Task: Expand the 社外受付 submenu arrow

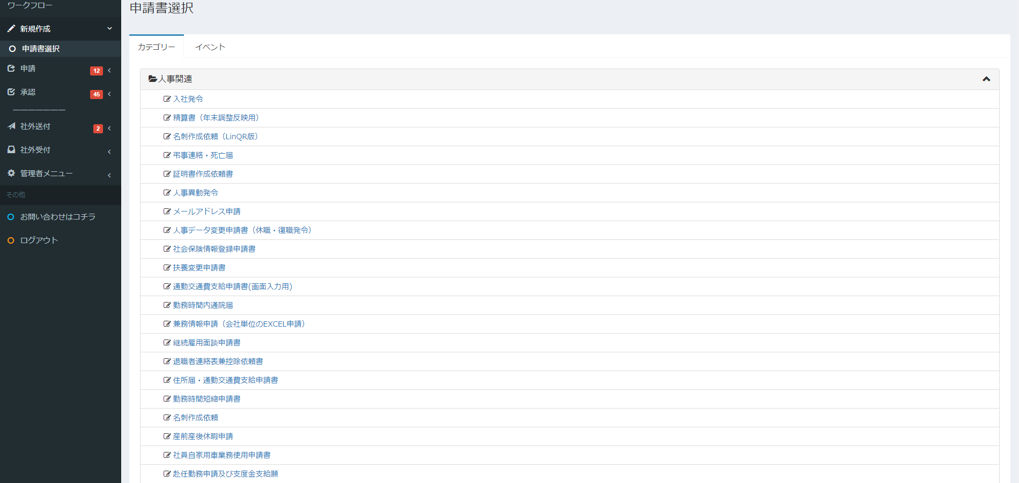Action: tap(109, 152)
